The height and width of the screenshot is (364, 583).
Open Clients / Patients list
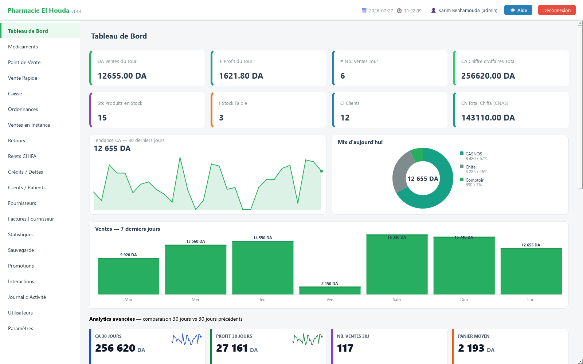[x=40, y=187]
